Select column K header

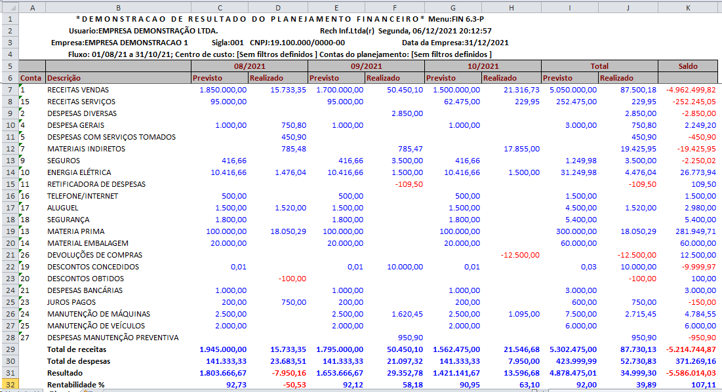pos(687,7)
